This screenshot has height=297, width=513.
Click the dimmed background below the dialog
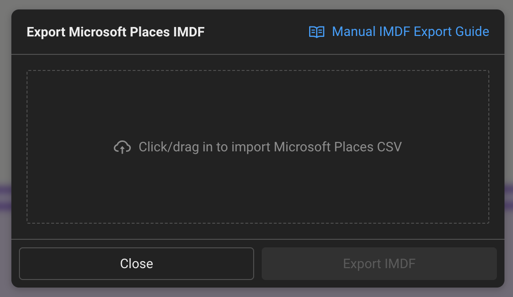[x=256, y=292]
